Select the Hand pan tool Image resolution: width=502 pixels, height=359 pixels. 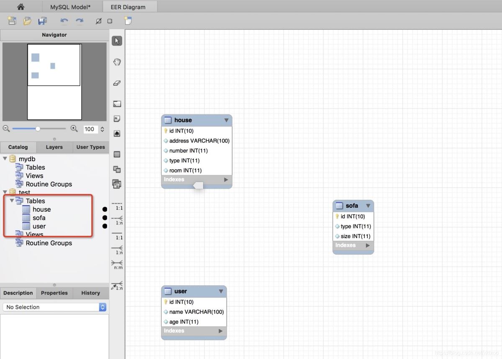point(117,62)
